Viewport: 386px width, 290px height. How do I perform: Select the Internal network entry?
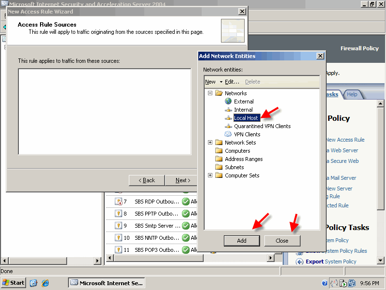(x=243, y=110)
